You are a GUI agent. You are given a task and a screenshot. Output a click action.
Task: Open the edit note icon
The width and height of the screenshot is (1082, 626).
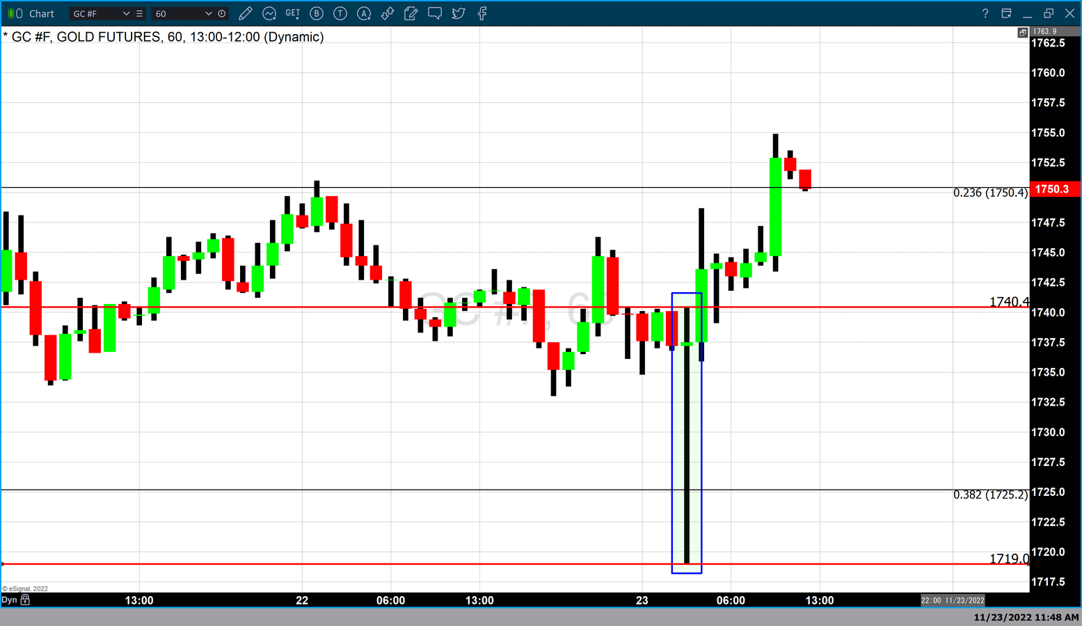pyautogui.click(x=411, y=13)
